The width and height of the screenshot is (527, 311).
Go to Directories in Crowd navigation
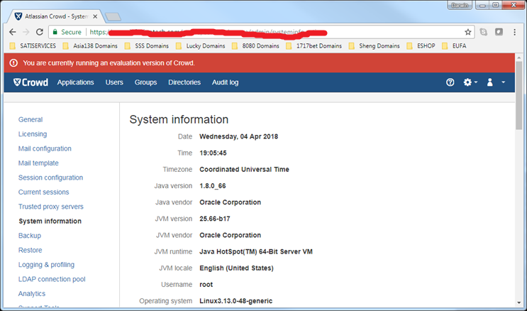pyautogui.click(x=184, y=82)
